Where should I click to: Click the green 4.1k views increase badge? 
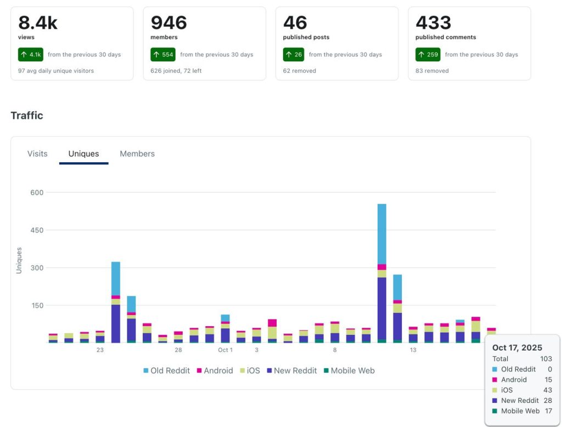(30, 55)
